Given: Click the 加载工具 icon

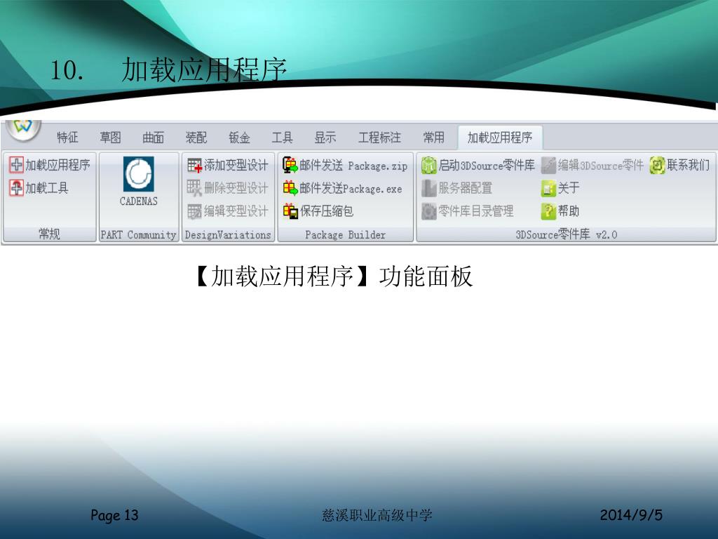Looking at the screenshot, I should 17,188.
